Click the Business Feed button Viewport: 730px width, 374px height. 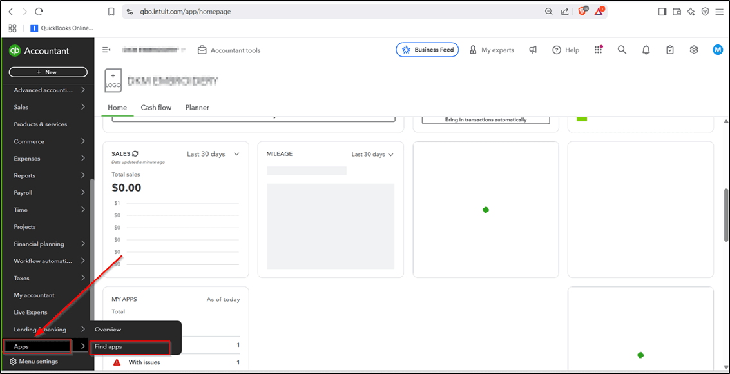coord(427,50)
